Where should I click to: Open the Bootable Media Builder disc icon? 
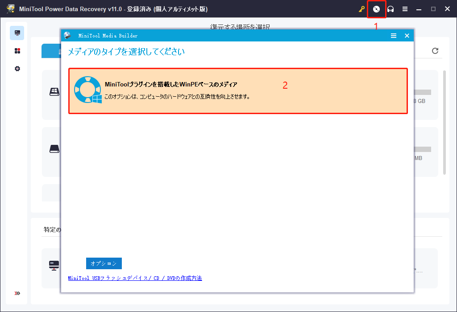coord(376,8)
